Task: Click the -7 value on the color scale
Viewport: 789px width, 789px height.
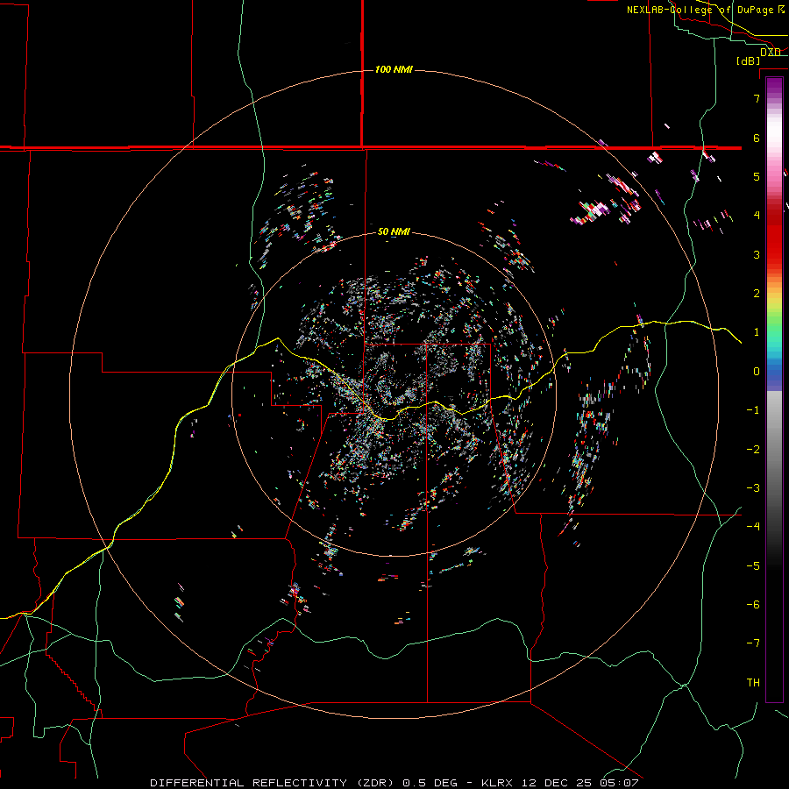Action: pos(753,643)
